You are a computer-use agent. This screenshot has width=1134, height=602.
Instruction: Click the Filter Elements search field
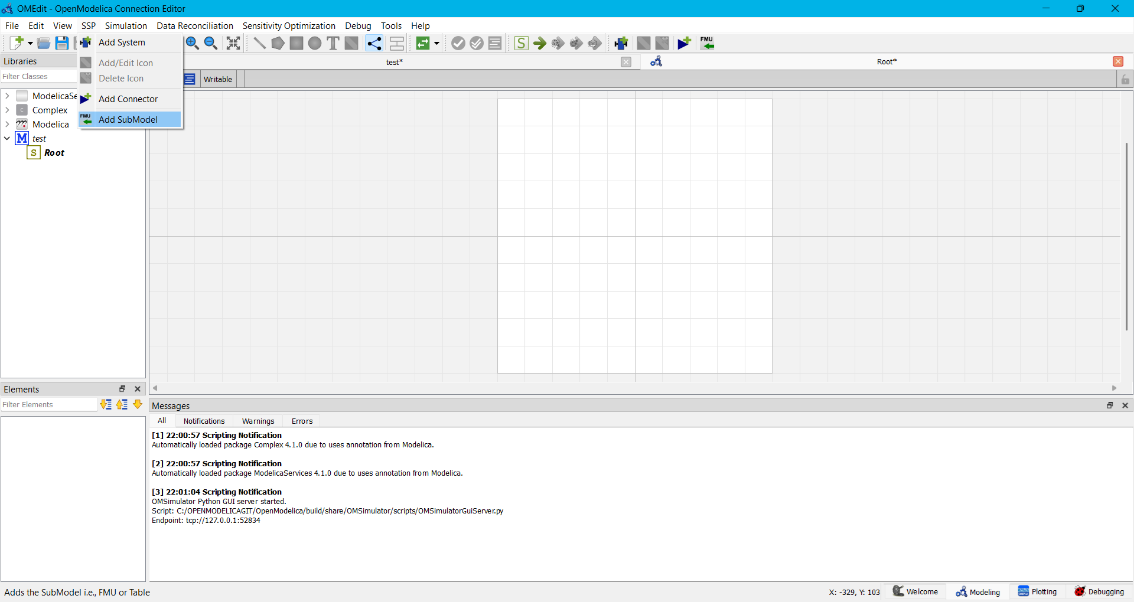point(48,405)
